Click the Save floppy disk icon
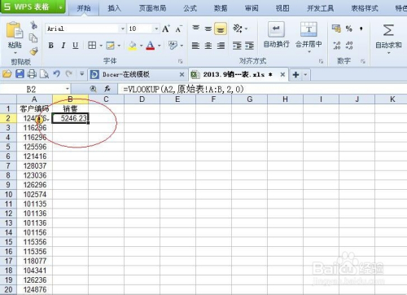This screenshot has height=295, width=407. pos(20,74)
